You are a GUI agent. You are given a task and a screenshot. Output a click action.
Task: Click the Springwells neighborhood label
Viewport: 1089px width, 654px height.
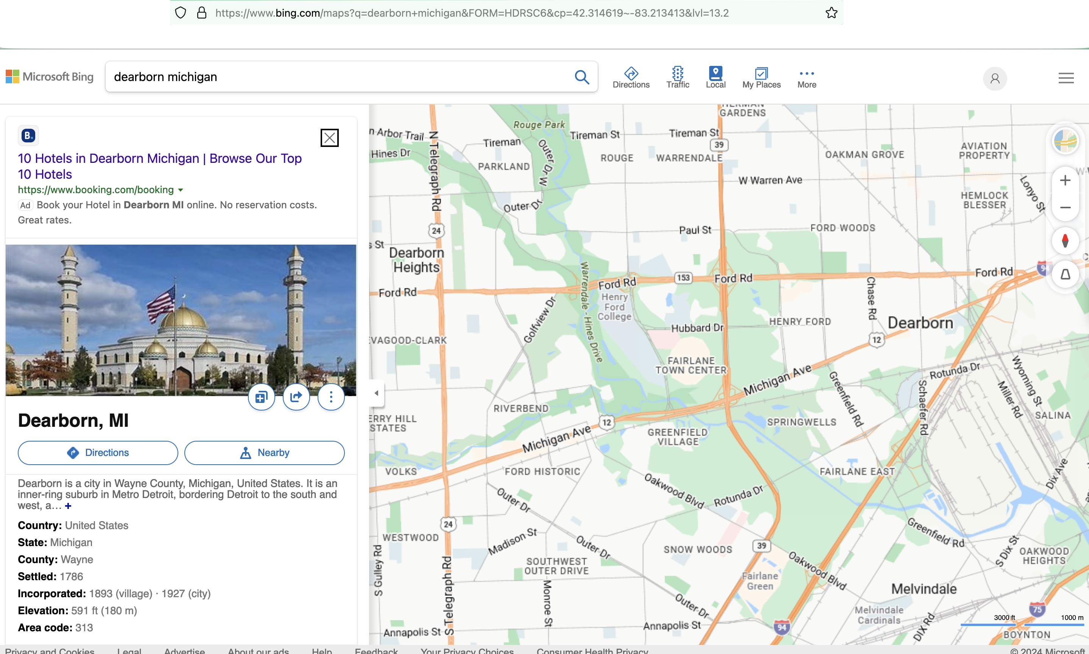pyautogui.click(x=801, y=422)
